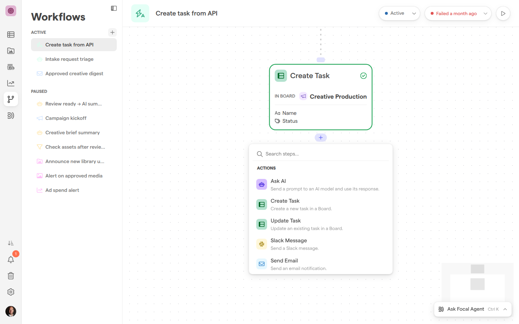Open the chart analytics sidebar icon
519x324 pixels.
click(11, 83)
